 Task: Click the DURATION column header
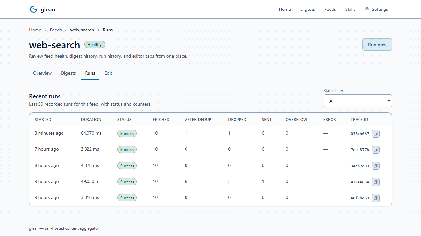tap(91, 120)
